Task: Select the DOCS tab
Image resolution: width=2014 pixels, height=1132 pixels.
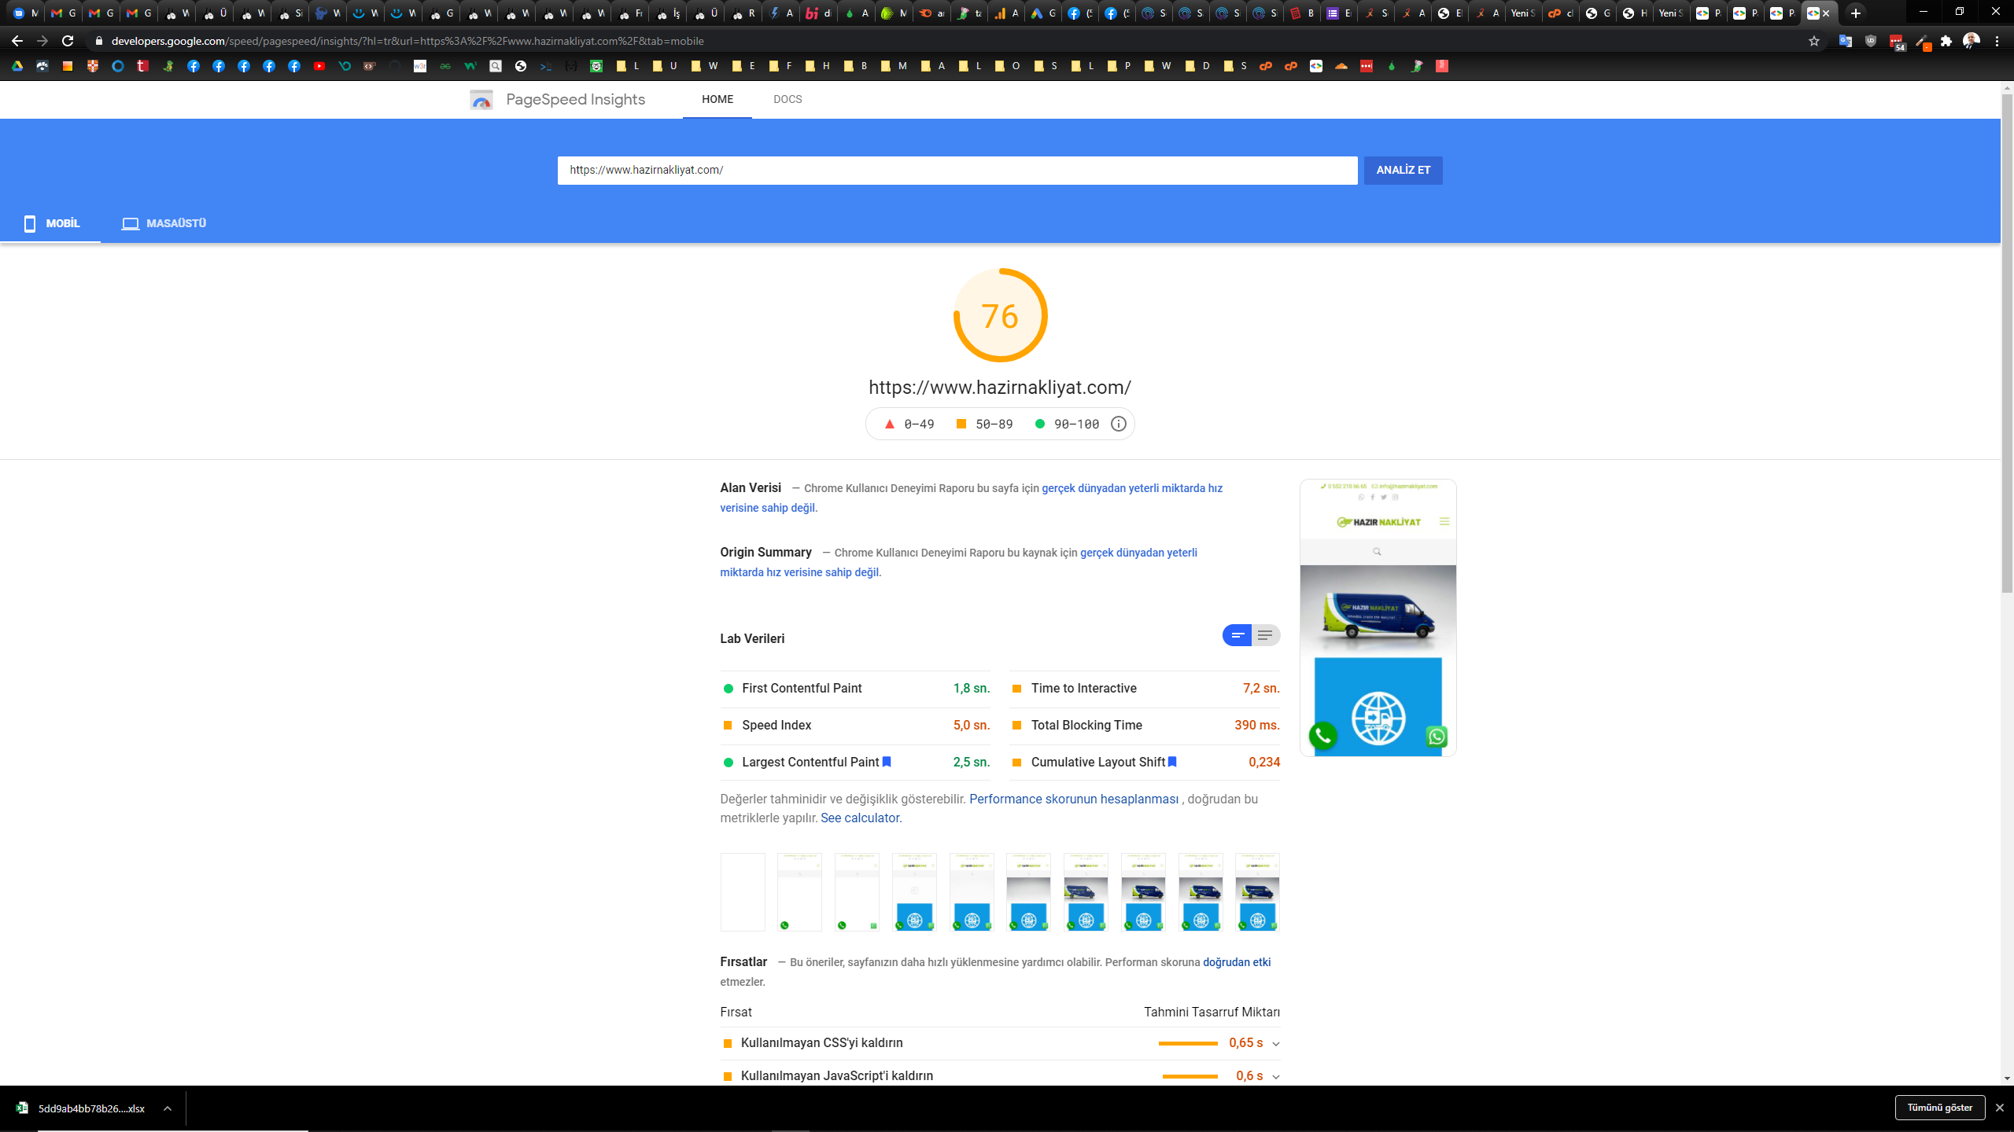Action: tap(788, 100)
